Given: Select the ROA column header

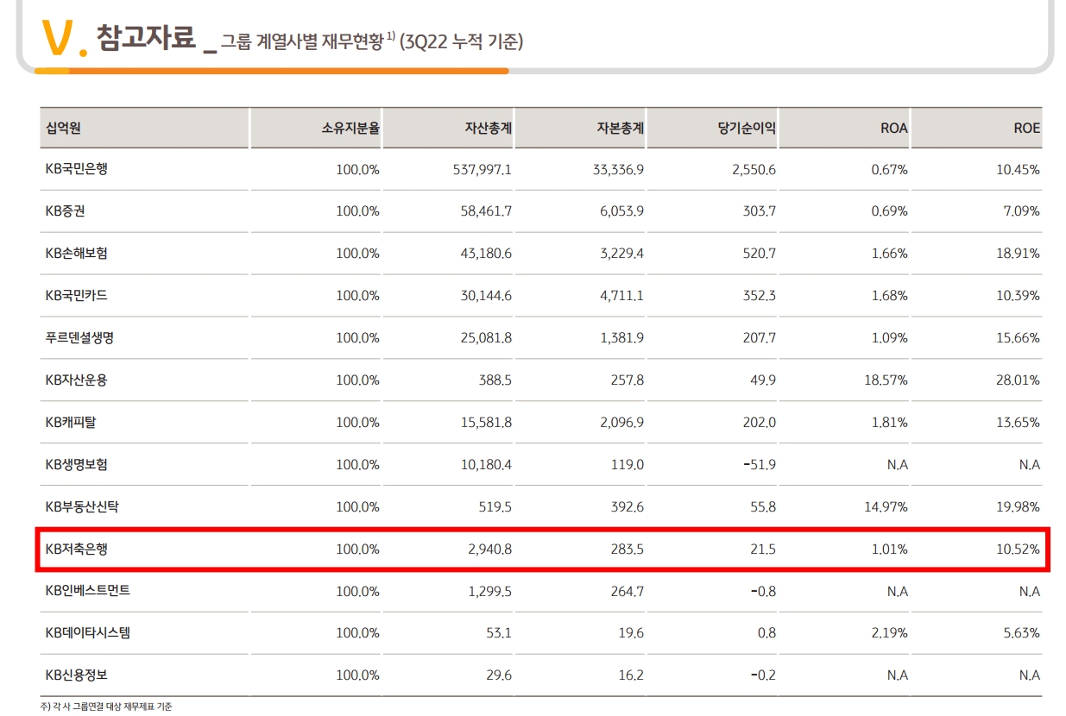Looking at the screenshot, I should click(x=894, y=128).
